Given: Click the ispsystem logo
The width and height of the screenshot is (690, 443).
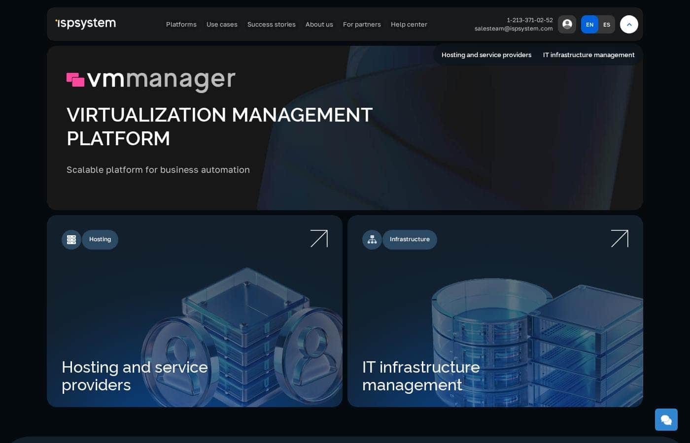Looking at the screenshot, I should 86,24.
